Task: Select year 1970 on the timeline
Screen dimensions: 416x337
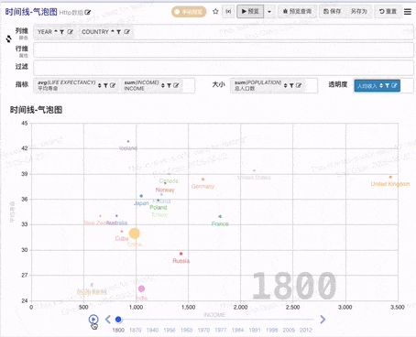Action: (203, 330)
